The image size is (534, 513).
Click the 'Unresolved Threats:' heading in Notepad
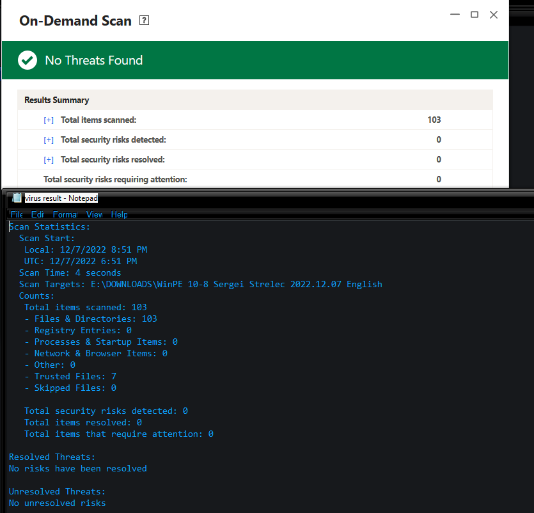pos(57,491)
